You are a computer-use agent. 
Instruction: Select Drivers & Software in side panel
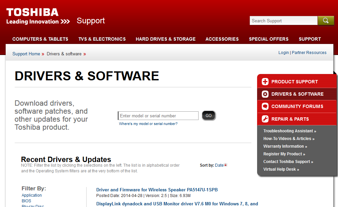point(297,94)
